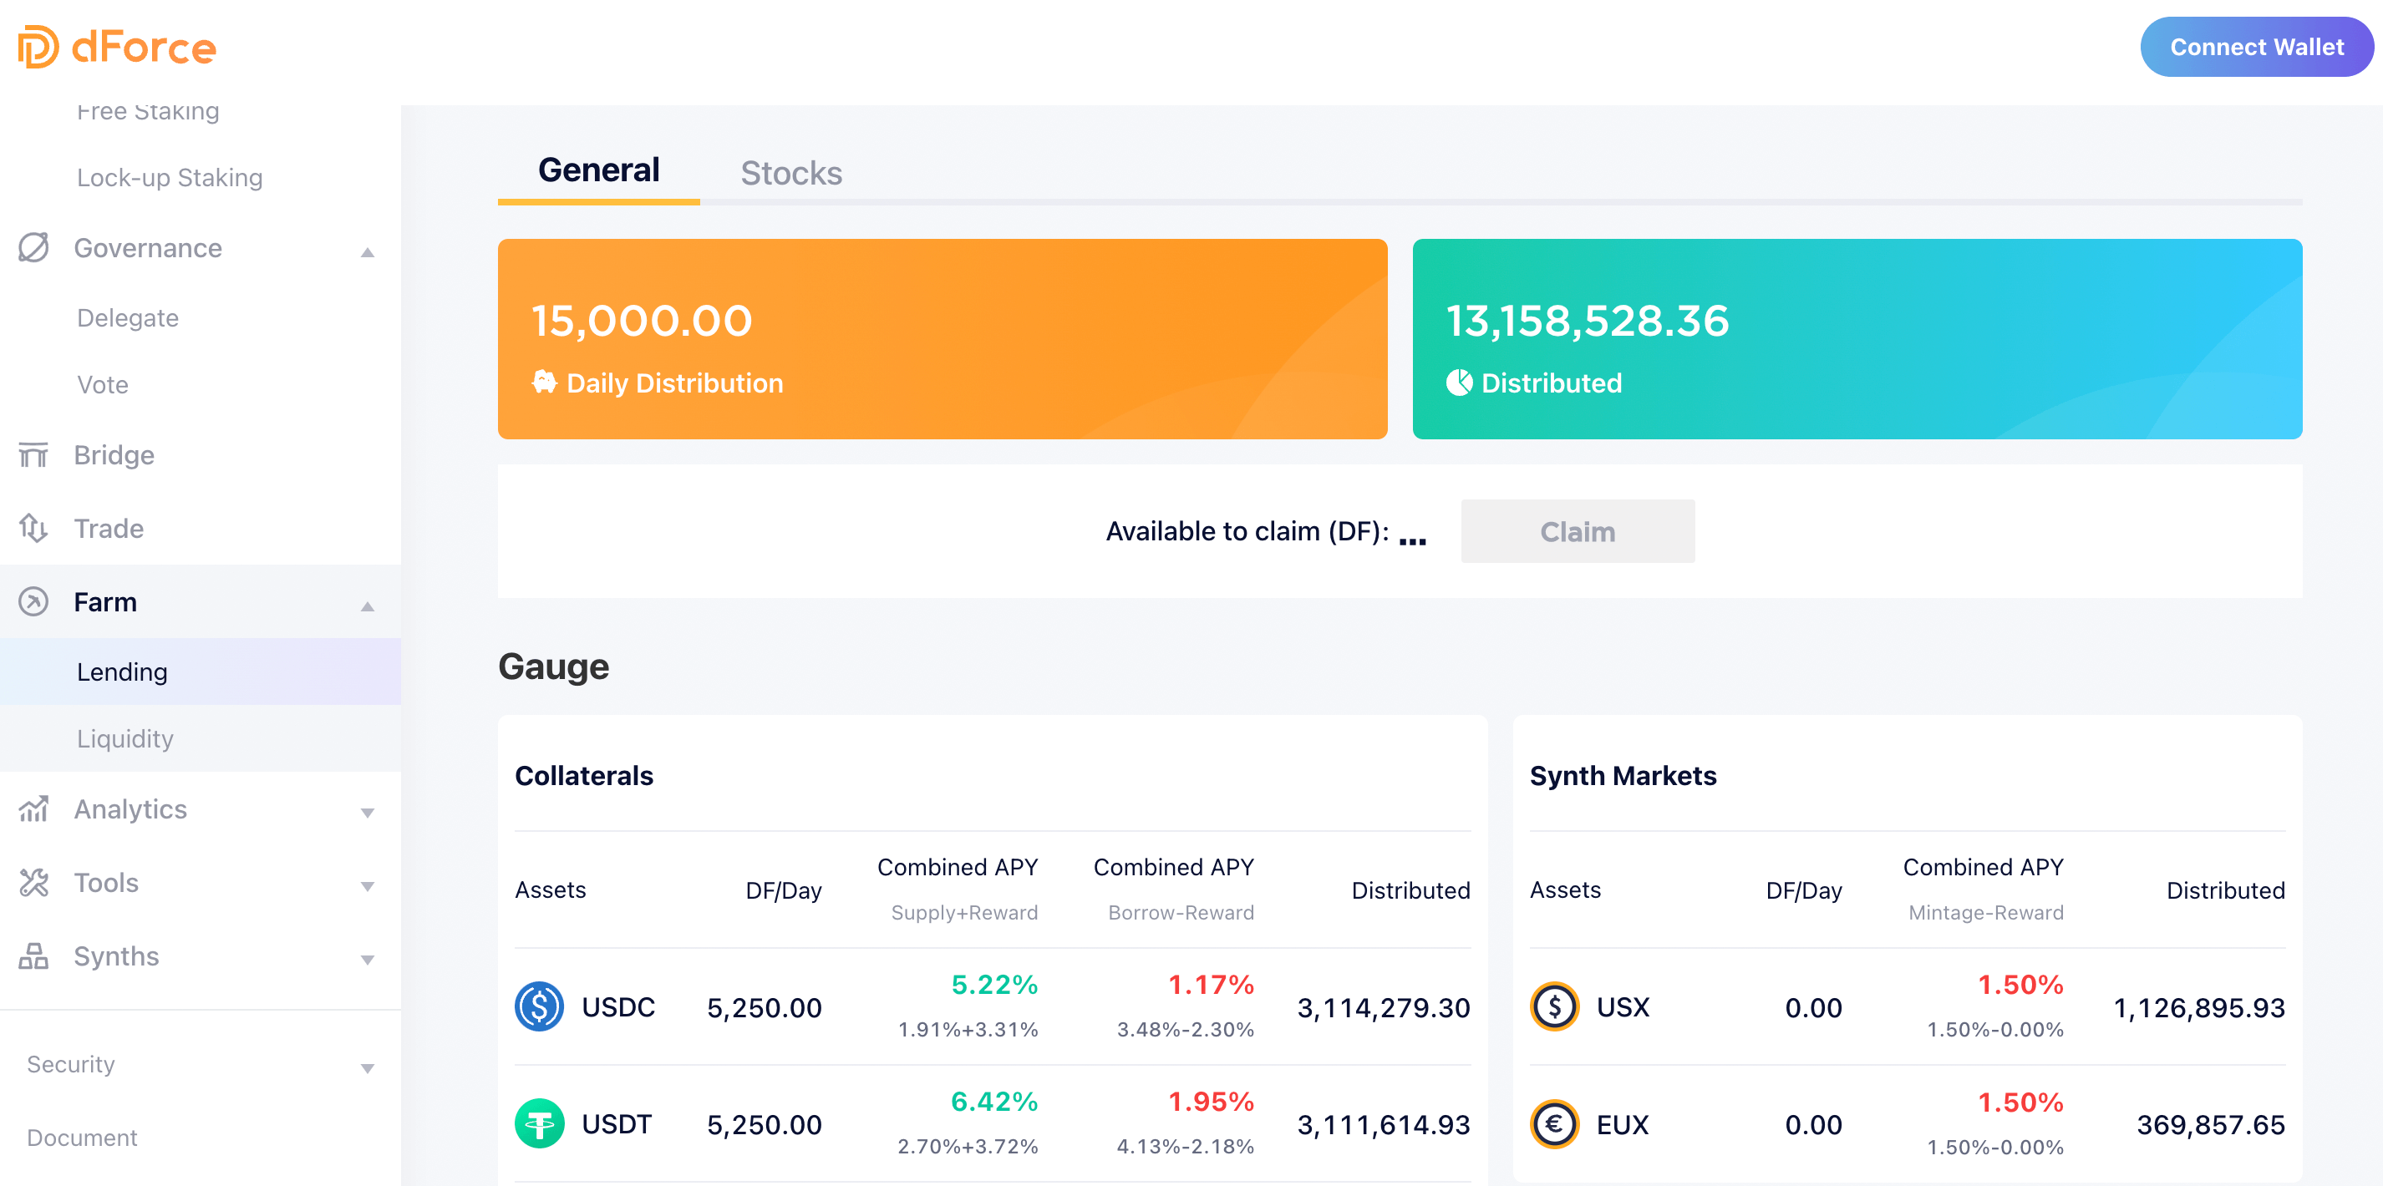Click the orange Daily Distribution card
The width and height of the screenshot is (2383, 1186).
tap(942, 338)
